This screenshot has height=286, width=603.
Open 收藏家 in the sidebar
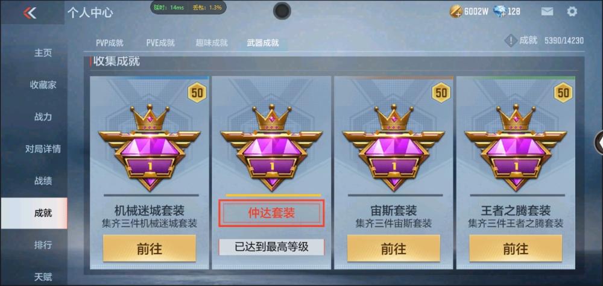tap(43, 85)
